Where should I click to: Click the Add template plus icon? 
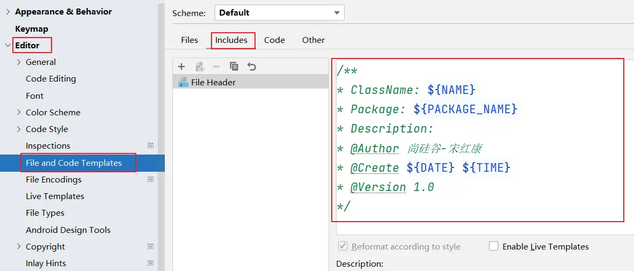coord(181,67)
